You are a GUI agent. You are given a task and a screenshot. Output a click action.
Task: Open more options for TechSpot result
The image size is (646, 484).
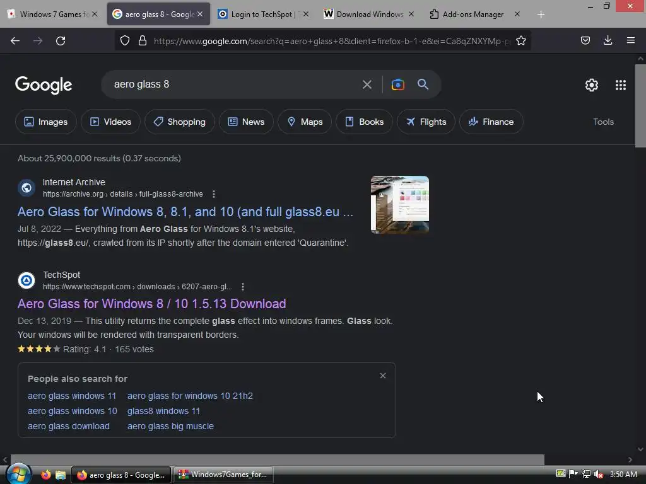pos(243,287)
